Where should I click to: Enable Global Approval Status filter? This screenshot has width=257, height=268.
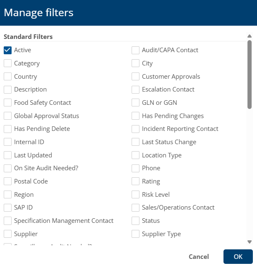[7, 116]
